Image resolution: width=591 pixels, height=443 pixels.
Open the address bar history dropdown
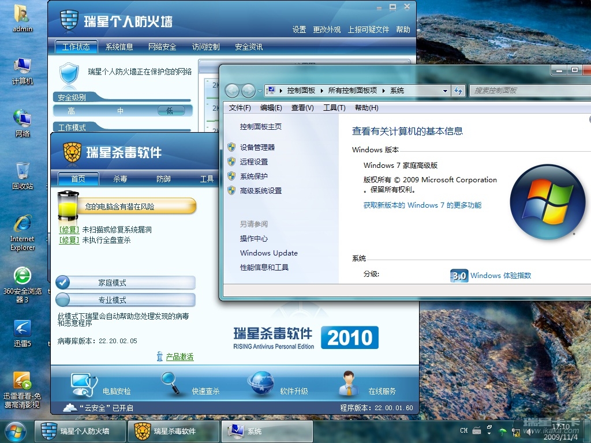click(x=445, y=91)
